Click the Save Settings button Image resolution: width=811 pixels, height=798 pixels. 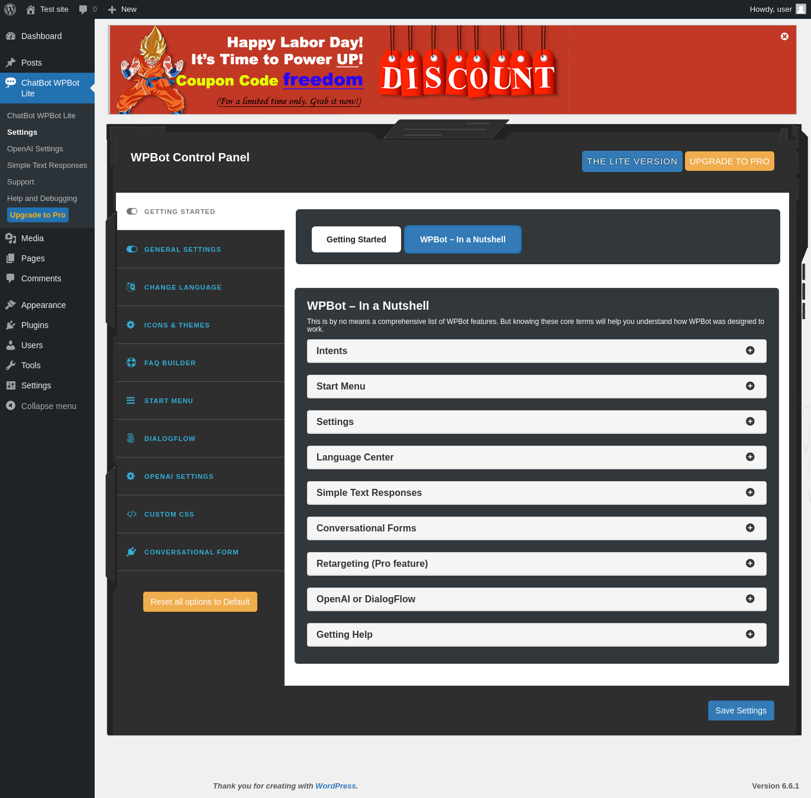tap(741, 711)
